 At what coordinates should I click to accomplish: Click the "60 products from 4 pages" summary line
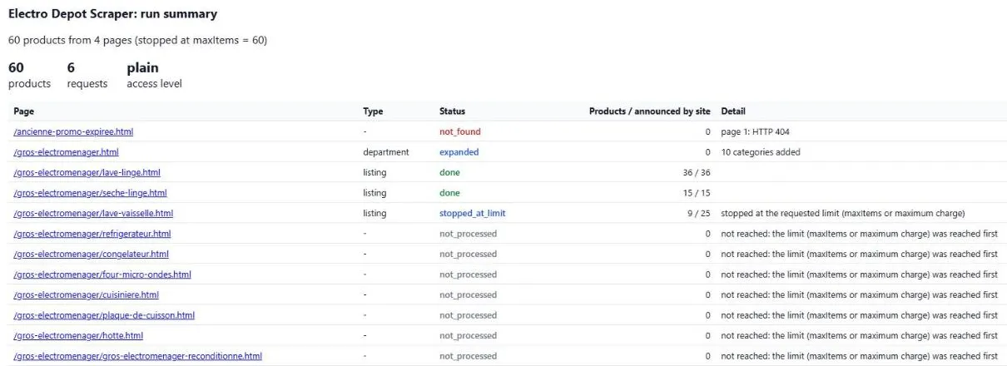[137, 40]
